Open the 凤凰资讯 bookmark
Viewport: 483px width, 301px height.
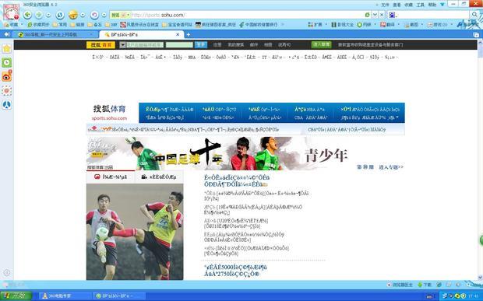[x=139, y=24]
